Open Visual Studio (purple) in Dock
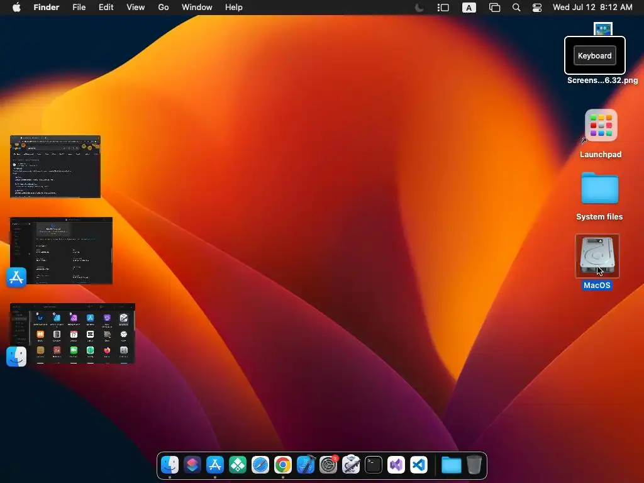644x483 pixels. pos(396,465)
